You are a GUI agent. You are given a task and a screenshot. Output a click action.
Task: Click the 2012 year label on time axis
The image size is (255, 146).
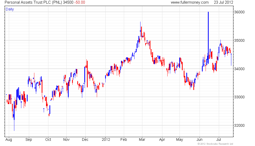point(106,140)
